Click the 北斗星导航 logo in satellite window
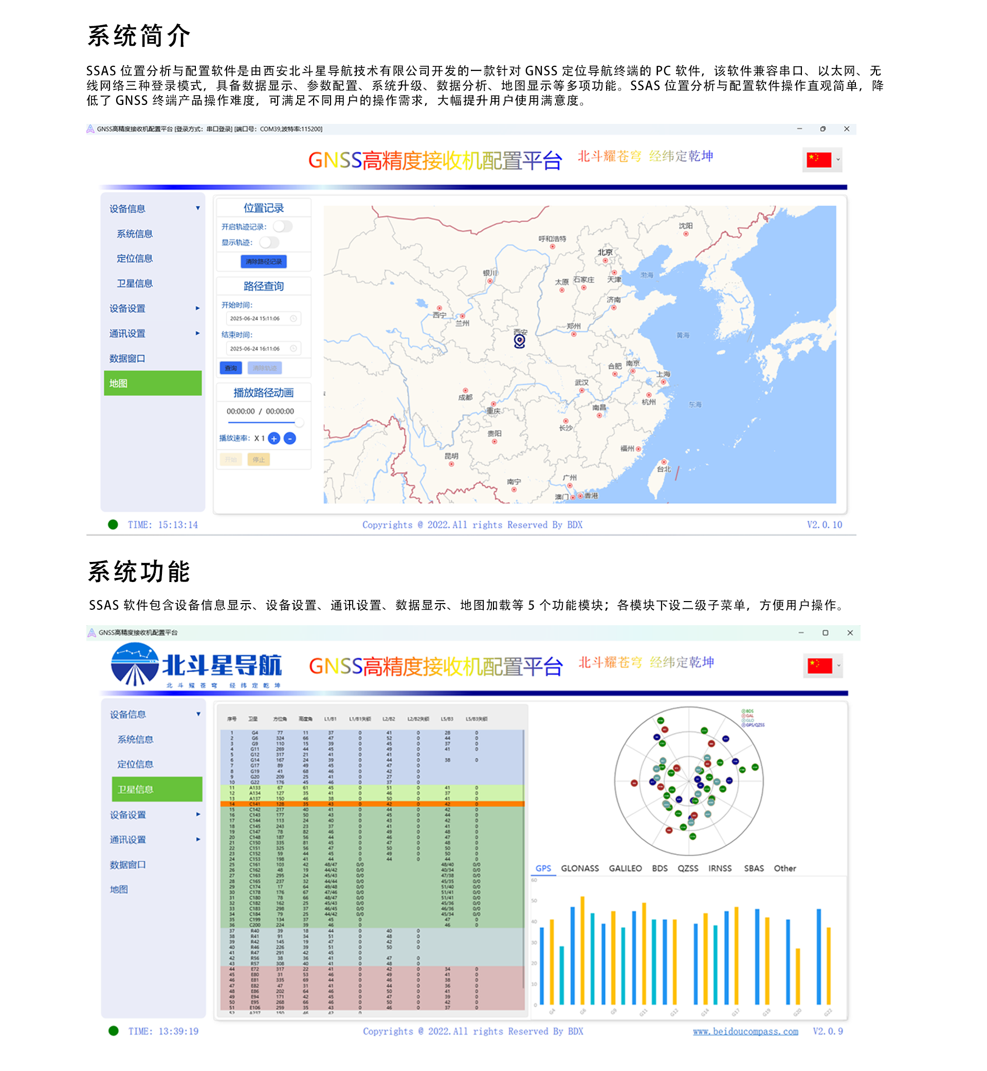Viewport: 987px width, 1071px height. (x=196, y=665)
